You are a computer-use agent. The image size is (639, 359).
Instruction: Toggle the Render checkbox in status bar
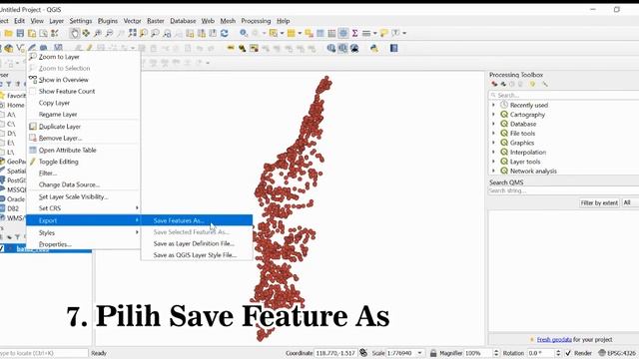[568, 353]
